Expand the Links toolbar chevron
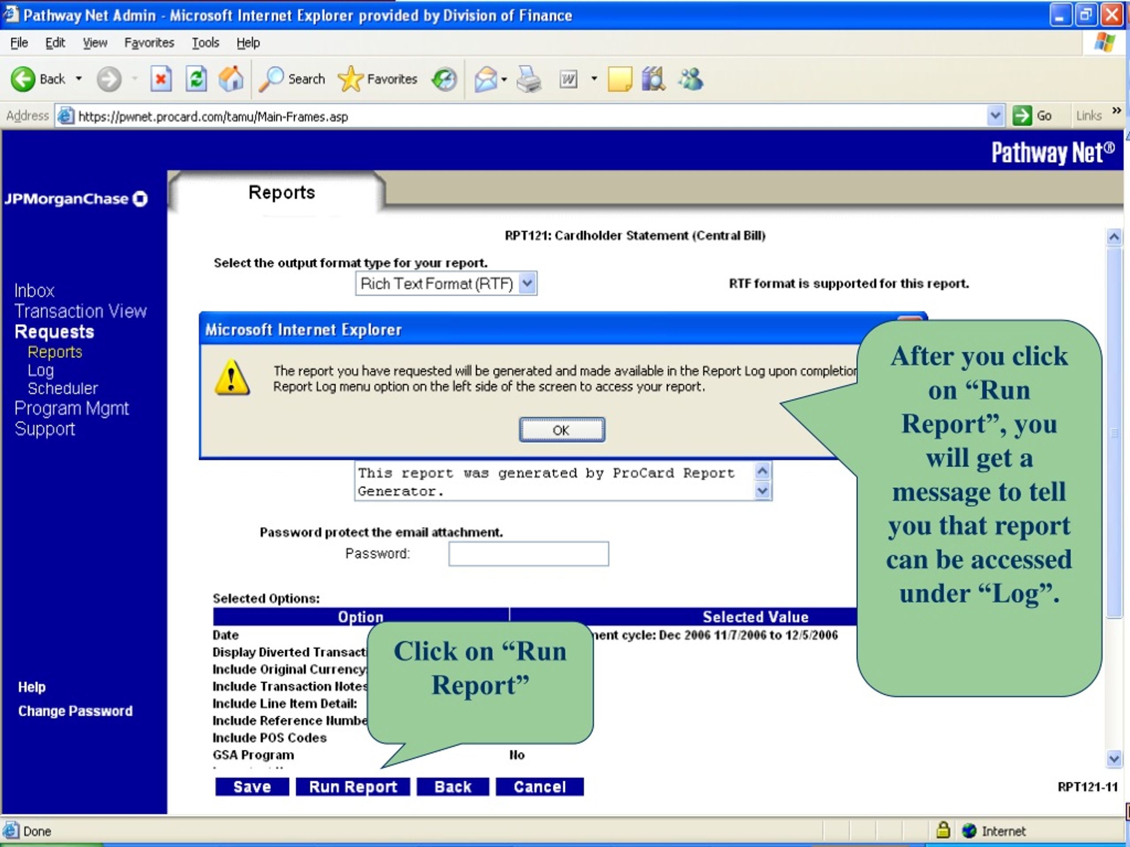The width and height of the screenshot is (1130, 847). point(1117,111)
